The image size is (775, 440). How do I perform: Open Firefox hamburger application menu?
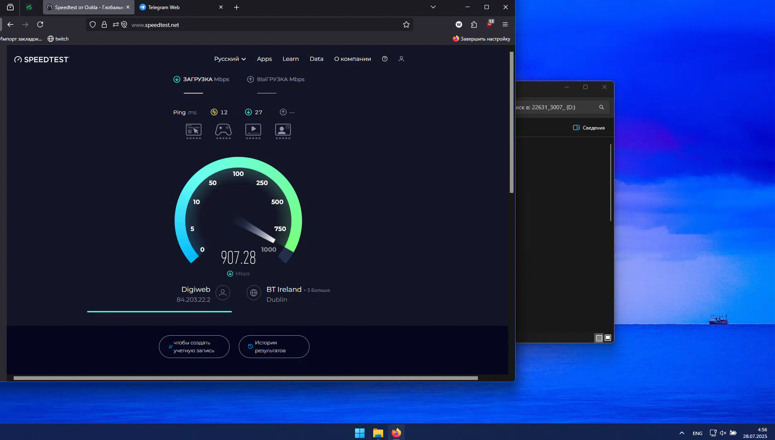505,24
